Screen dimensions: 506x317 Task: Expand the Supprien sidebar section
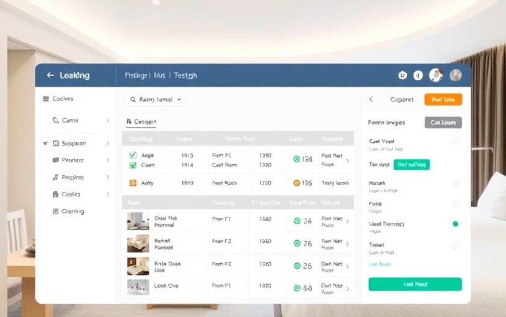click(45, 144)
